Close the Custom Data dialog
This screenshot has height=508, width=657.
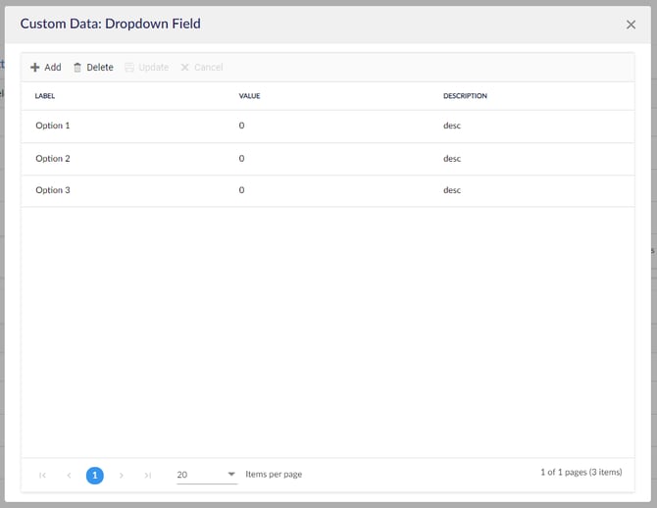(x=631, y=25)
